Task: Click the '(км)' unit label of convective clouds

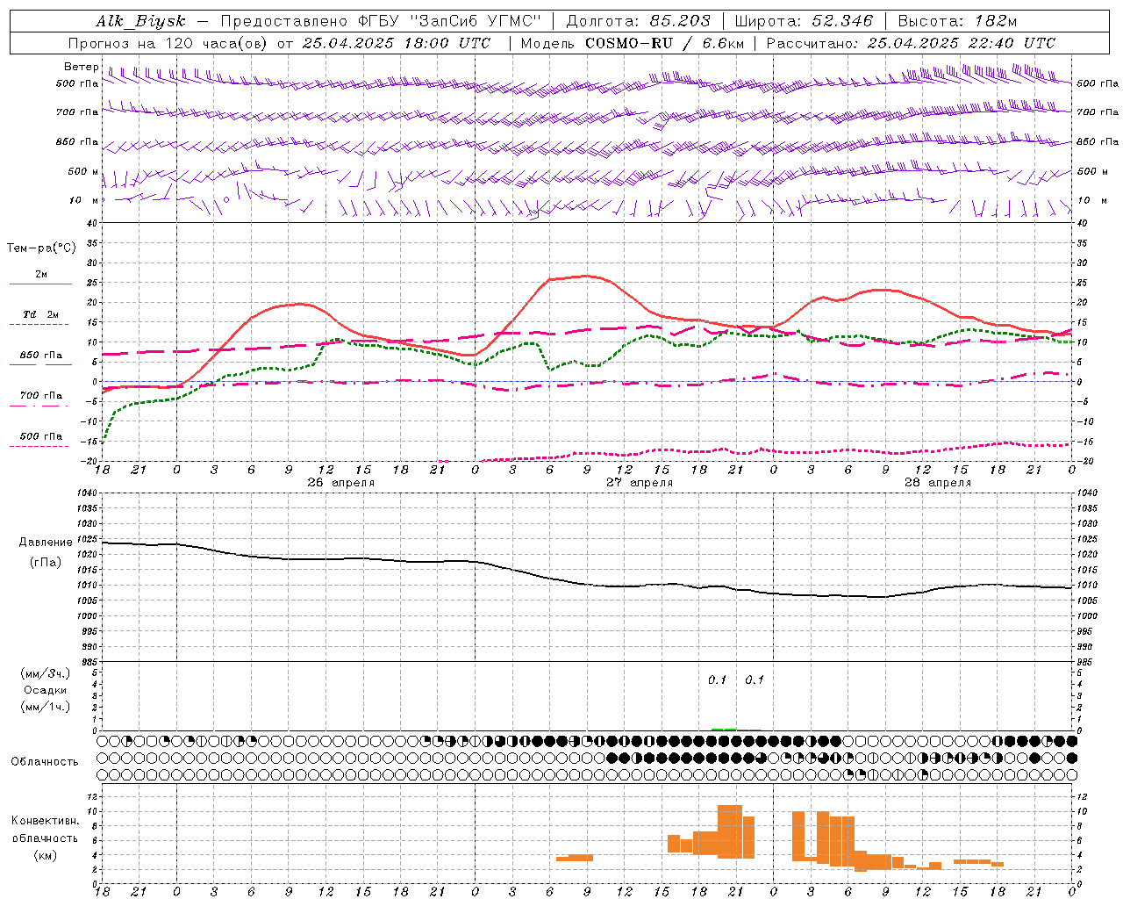Action: click(x=45, y=855)
